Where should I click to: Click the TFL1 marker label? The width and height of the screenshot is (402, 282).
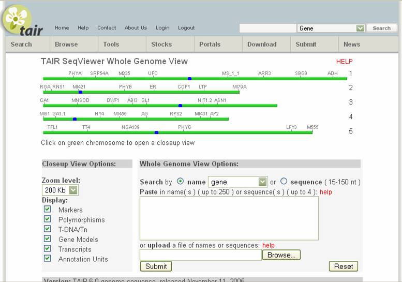click(x=53, y=127)
